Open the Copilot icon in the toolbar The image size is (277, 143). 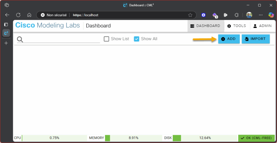271,15
